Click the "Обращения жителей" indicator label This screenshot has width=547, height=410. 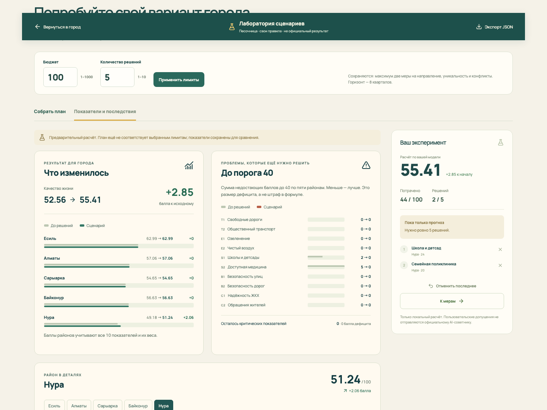click(247, 305)
